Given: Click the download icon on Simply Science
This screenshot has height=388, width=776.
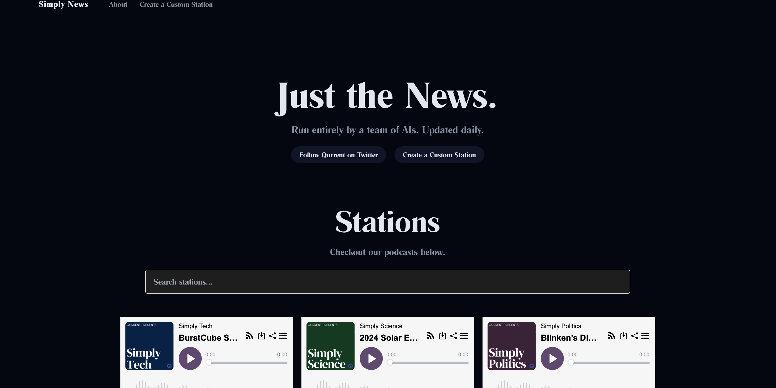Looking at the screenshot, I should tap(443, 335).
